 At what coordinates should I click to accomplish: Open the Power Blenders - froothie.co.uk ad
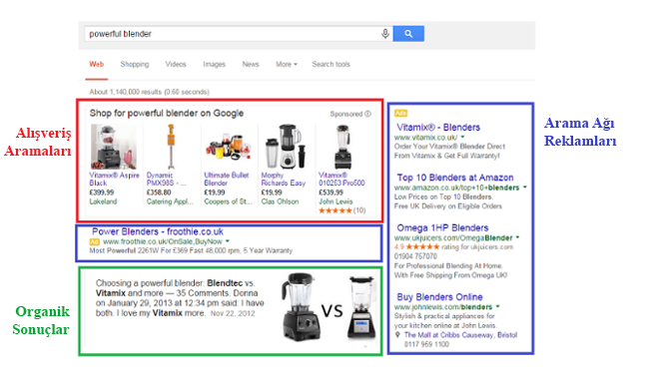pos(158,231)
